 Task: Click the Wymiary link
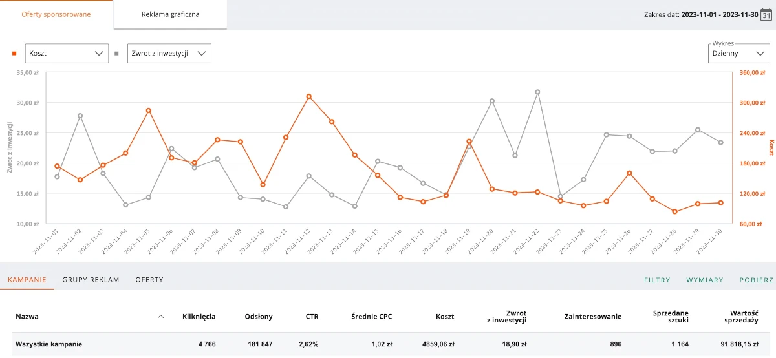pyautogui.click(x=705, y=280)
